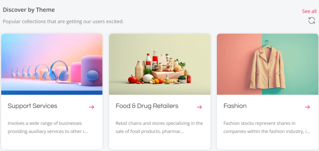Select the Food & Drug Retailers title
Image resolution: width=319 pixels, height=151 pixels.
(147, 106)
